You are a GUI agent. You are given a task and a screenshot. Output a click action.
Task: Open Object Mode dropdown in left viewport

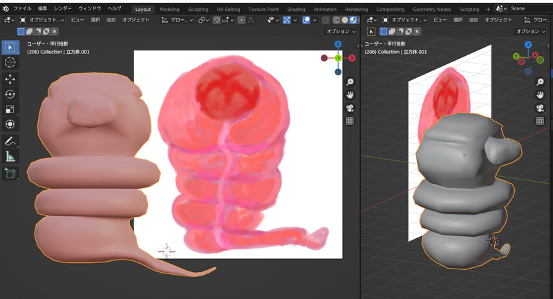42,20
